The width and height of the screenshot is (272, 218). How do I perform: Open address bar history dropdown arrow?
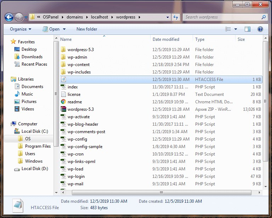coord(168,17)
